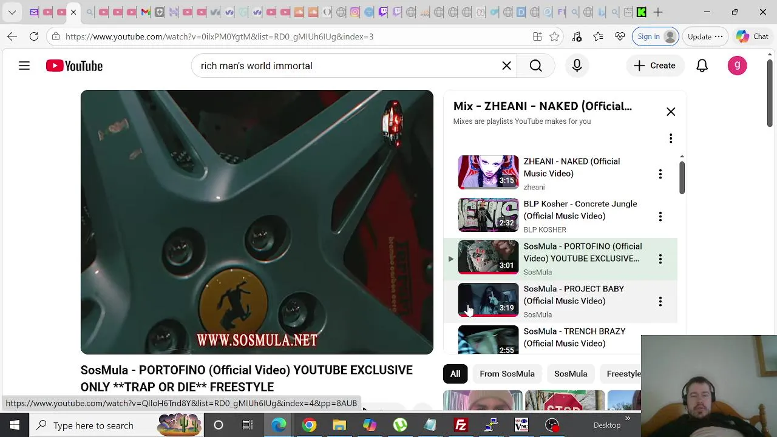Click the Create button
Image resolution: width=777 pixels, height=437 pixels.
(654, 66)
